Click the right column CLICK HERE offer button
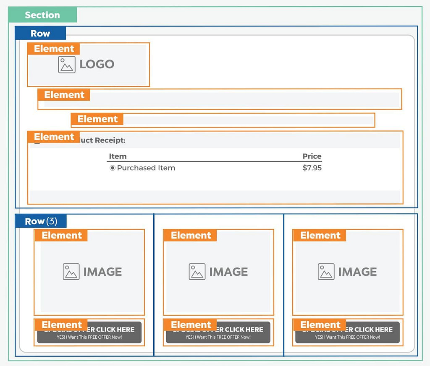 pyautogui.click(x=347, y=332)
